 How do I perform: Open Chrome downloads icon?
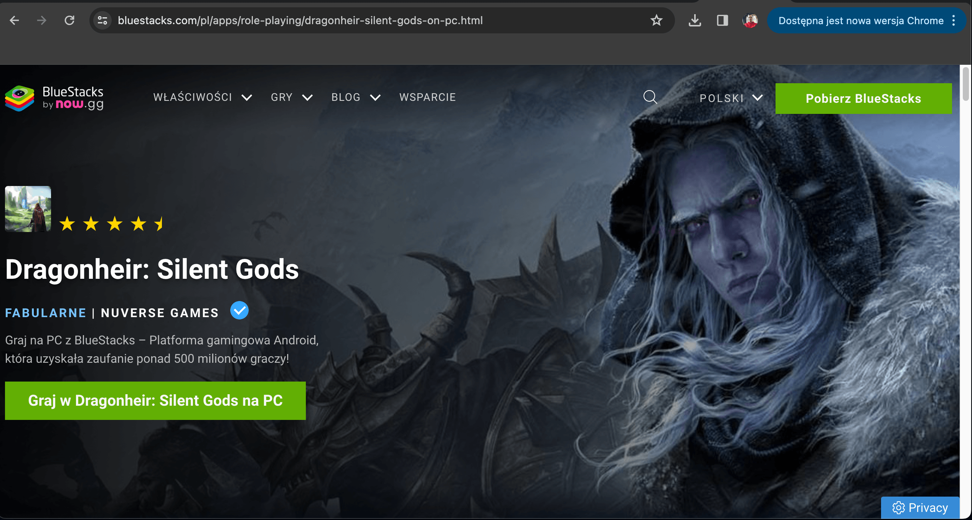pyautogui.click(x=695, y=20)
